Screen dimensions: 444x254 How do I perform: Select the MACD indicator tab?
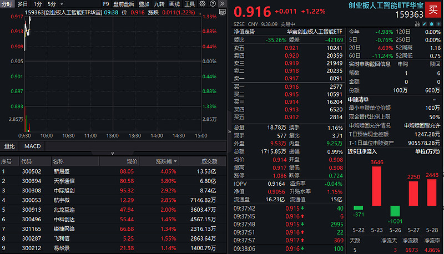click(32, 146)
